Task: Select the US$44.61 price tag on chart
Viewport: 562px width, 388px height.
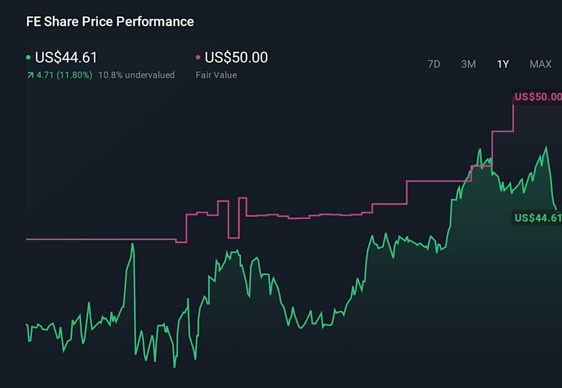Action: point(537,218)
